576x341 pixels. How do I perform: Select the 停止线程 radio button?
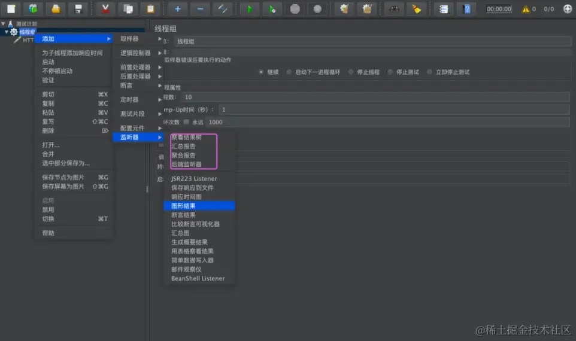click(x=351, y=72)
